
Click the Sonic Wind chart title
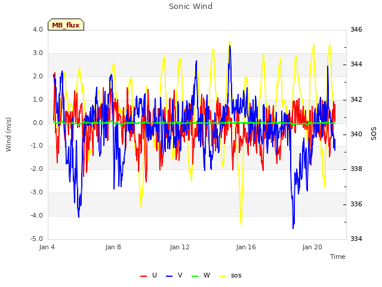[191, 7]
